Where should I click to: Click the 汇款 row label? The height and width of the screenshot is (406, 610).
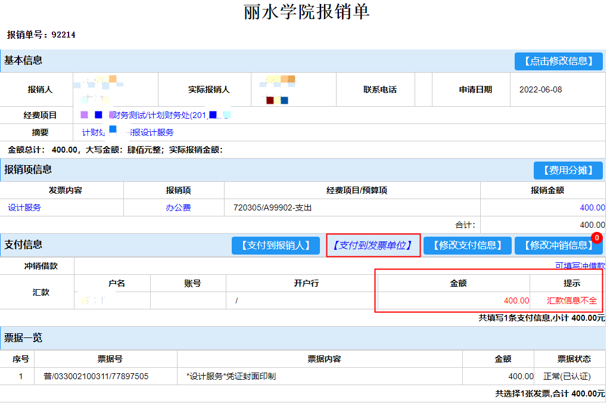coord(41,292)
